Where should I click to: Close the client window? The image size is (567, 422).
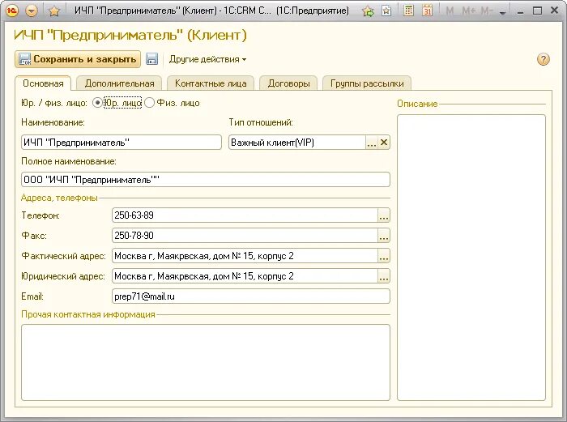point(554,11)
